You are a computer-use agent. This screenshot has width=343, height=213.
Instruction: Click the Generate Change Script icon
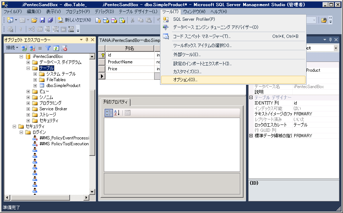(10, 29)
